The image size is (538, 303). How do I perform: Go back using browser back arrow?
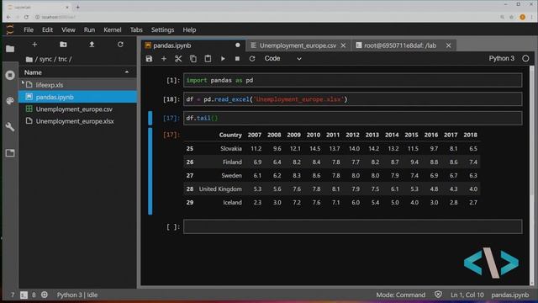[x=8, y=17]
